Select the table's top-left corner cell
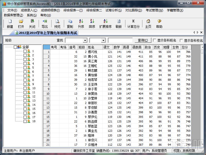 47,47
